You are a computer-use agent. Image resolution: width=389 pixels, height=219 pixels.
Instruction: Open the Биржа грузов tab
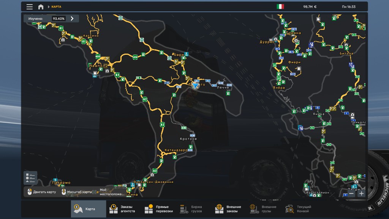tap(191, 209)
